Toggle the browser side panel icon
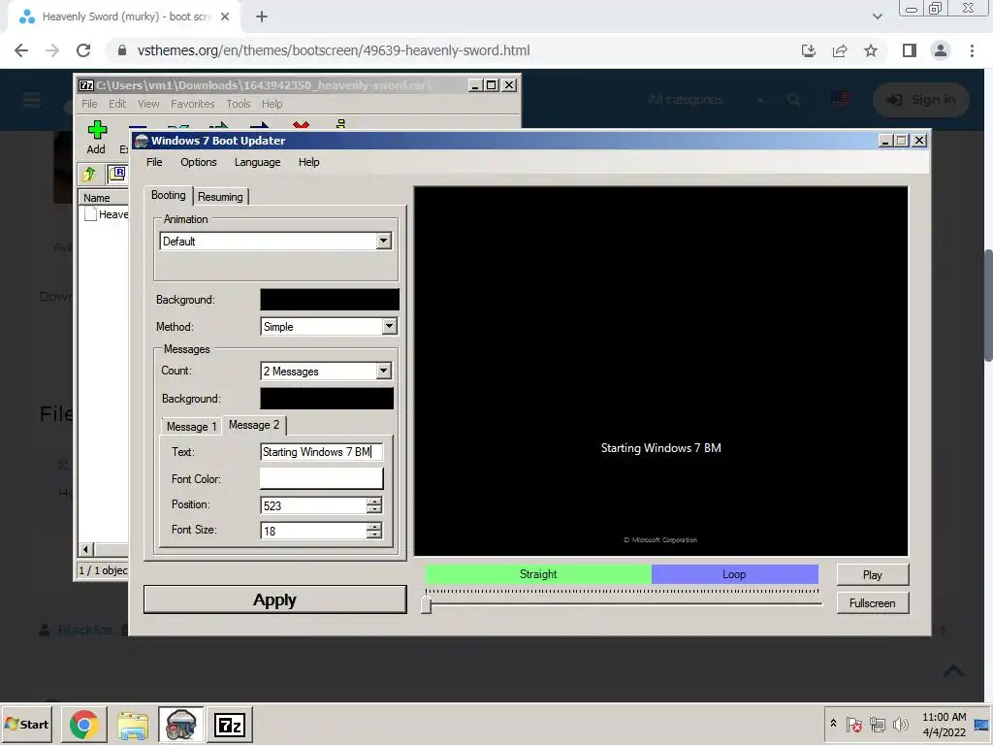This screenshot has width=993, height=745. 910,50
